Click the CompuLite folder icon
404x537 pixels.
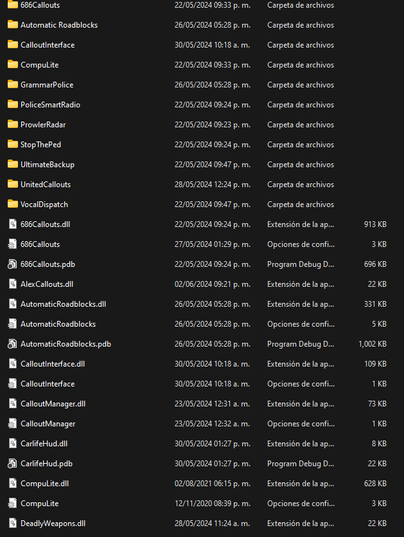(13, 64)
